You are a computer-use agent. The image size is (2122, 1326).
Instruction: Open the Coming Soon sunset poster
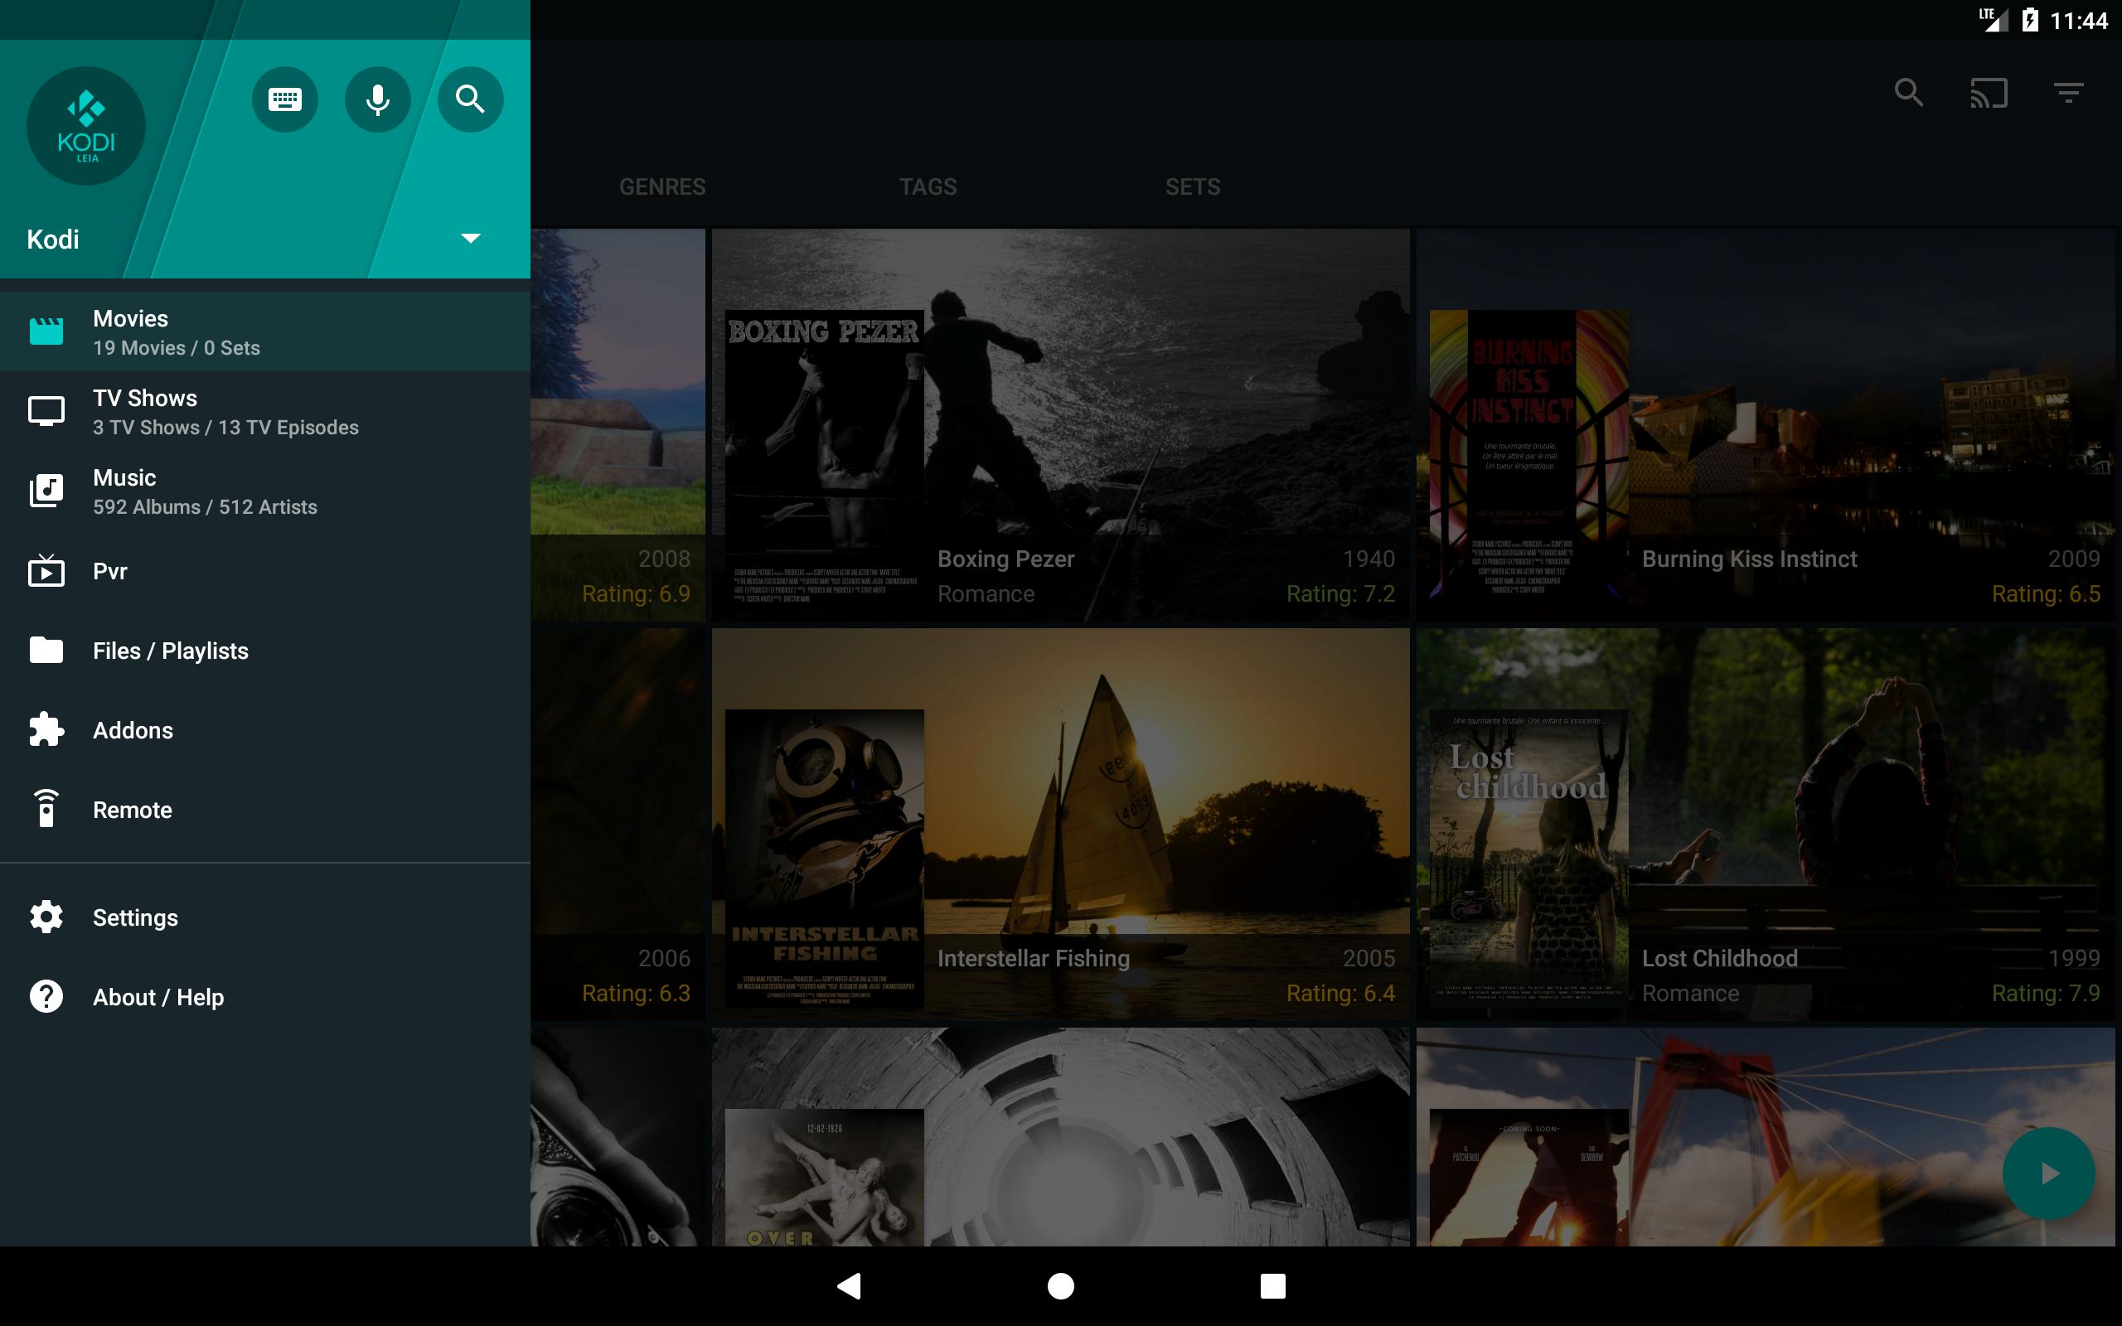[1529, 1177]
